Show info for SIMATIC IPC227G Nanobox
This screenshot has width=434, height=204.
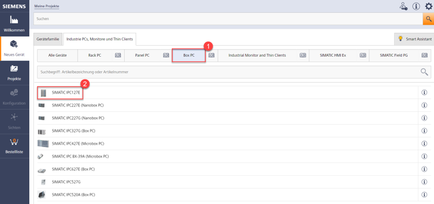pos(424,118)
